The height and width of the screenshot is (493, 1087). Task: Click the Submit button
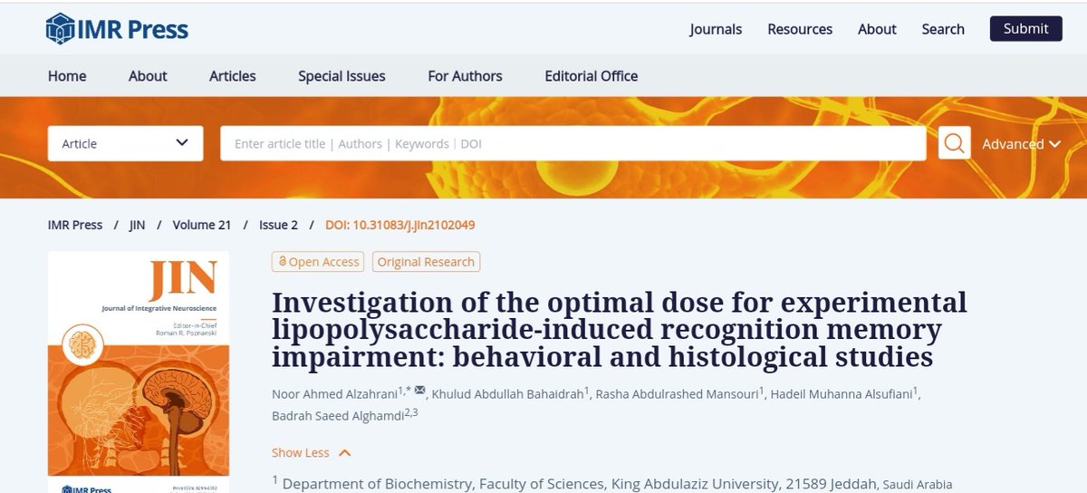coord(1025,29)
